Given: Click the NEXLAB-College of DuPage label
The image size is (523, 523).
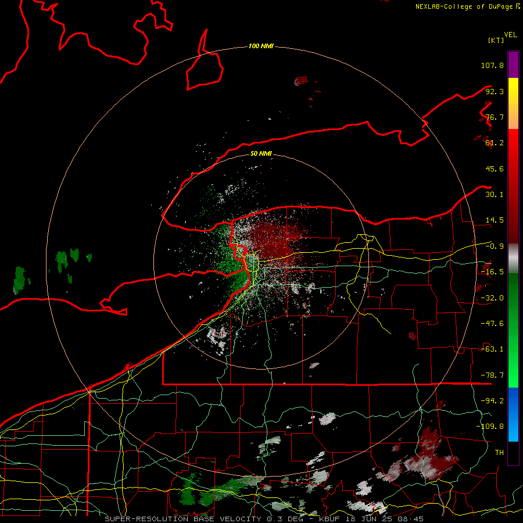Looking at the screenshot, I should 464,6.
